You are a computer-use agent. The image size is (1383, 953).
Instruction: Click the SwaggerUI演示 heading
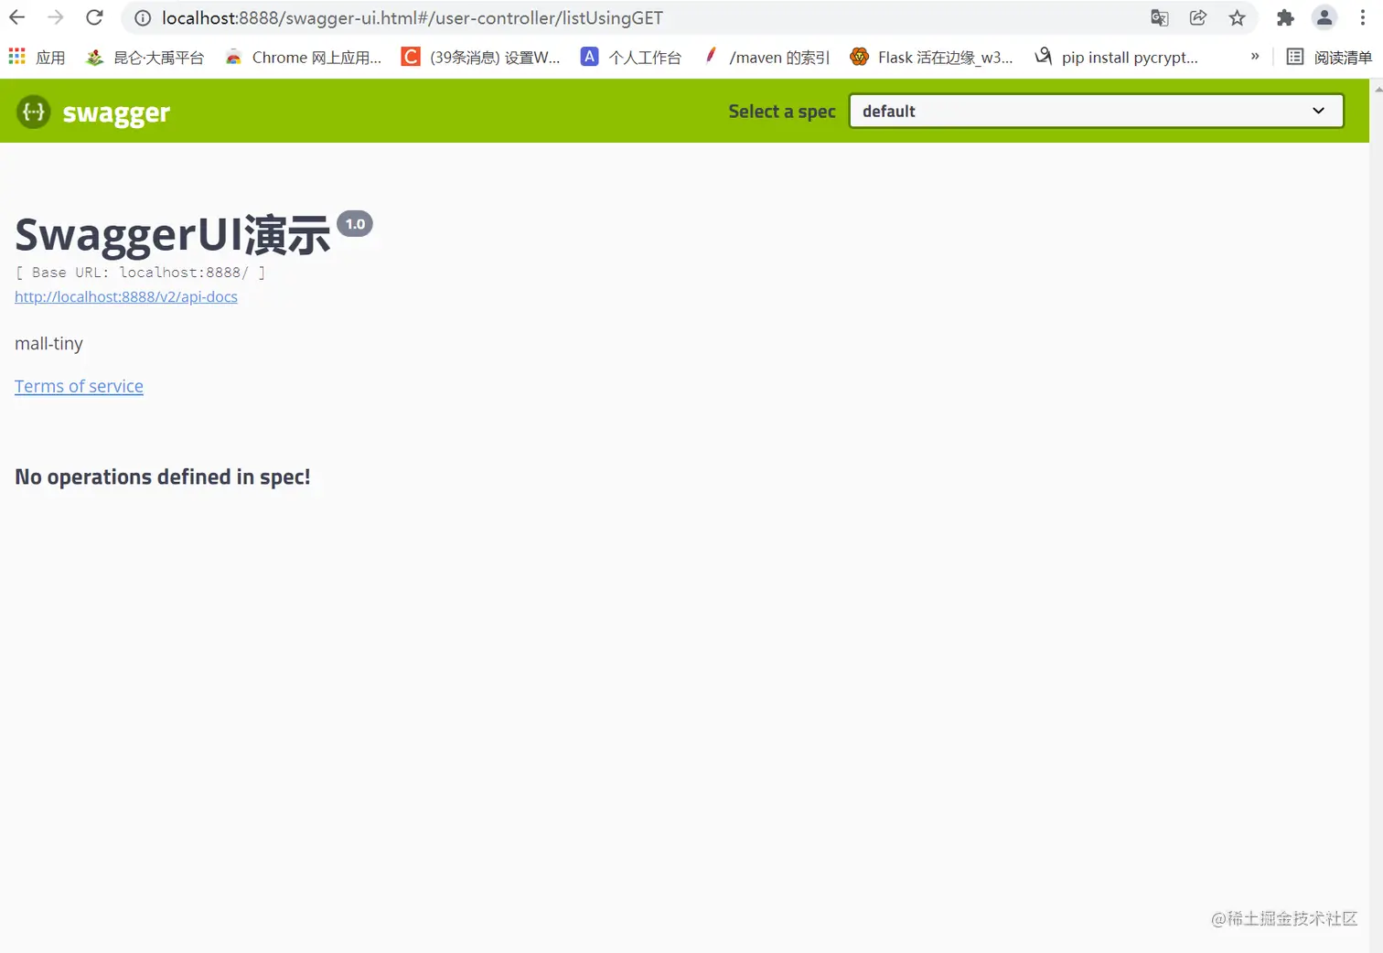click(x=172, y=235)
